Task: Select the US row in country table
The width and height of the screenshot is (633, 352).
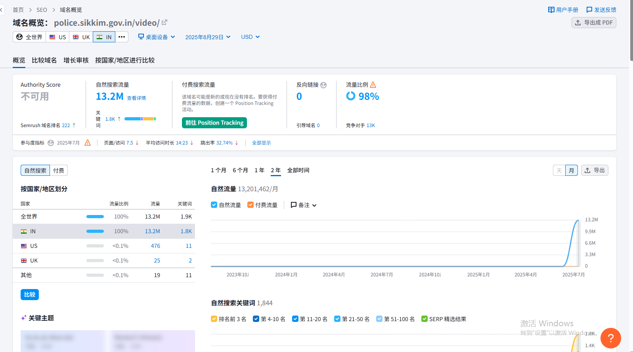Action: pyautogui.click(x=104, y=246)
